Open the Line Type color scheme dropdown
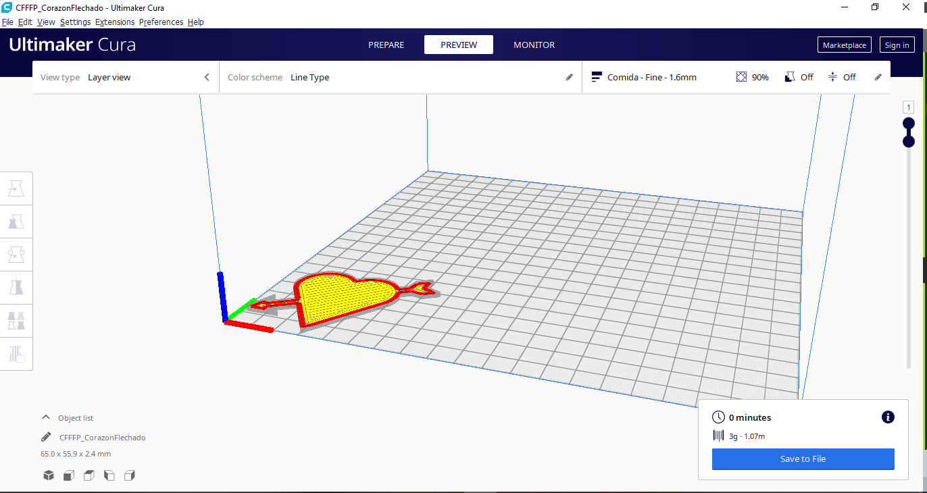The height and width of the screenshot is (493, 927). [401, 77]
